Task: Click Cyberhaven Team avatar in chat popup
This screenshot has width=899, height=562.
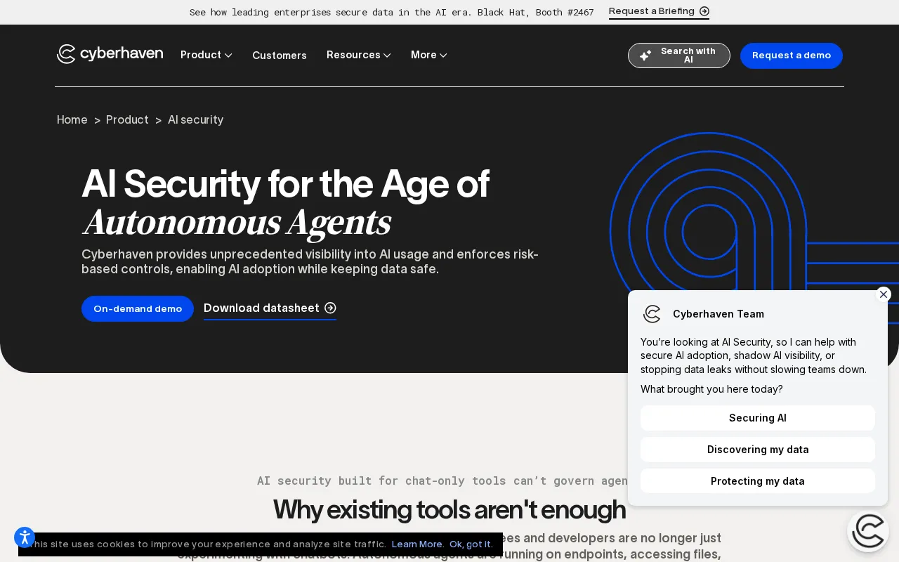Action: click(x=652, y=314)
